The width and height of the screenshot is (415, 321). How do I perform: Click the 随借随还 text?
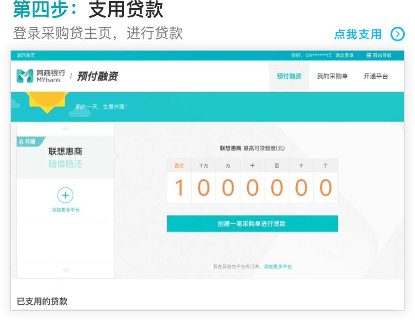65,164
